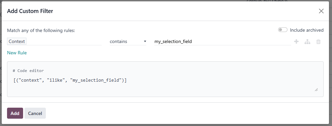The image size is (332, 126).
Task: Click the Add Custom Filter title
Action: [30, 11]
